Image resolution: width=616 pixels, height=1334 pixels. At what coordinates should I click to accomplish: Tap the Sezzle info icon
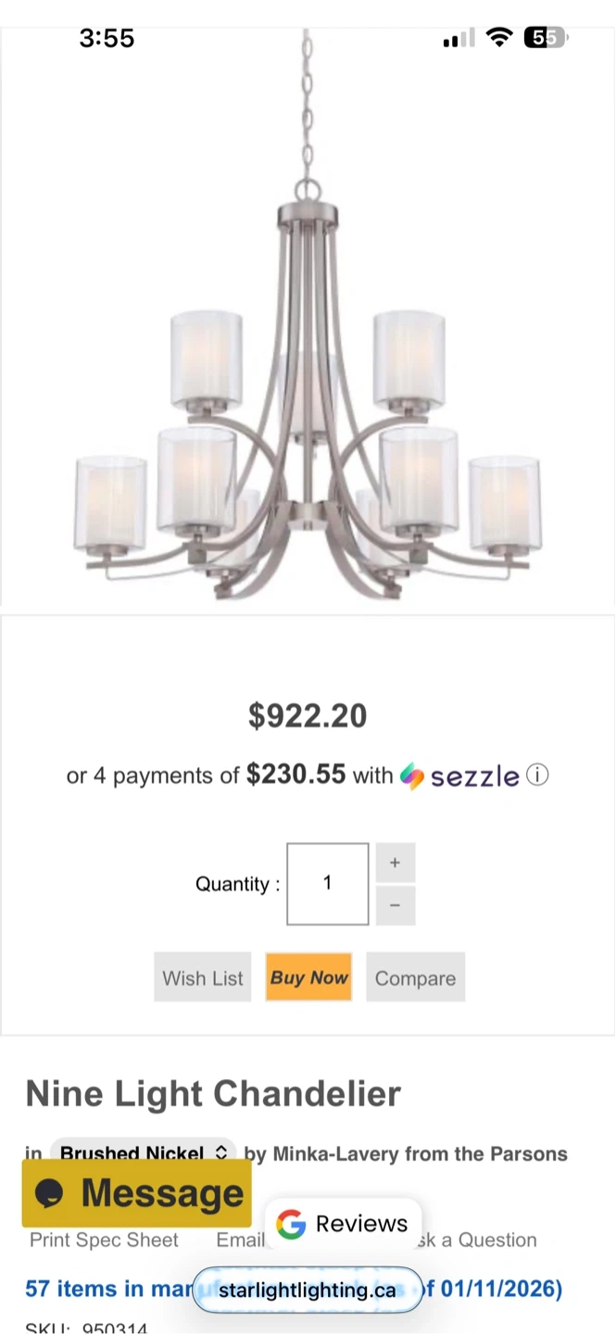click(537, 775)
